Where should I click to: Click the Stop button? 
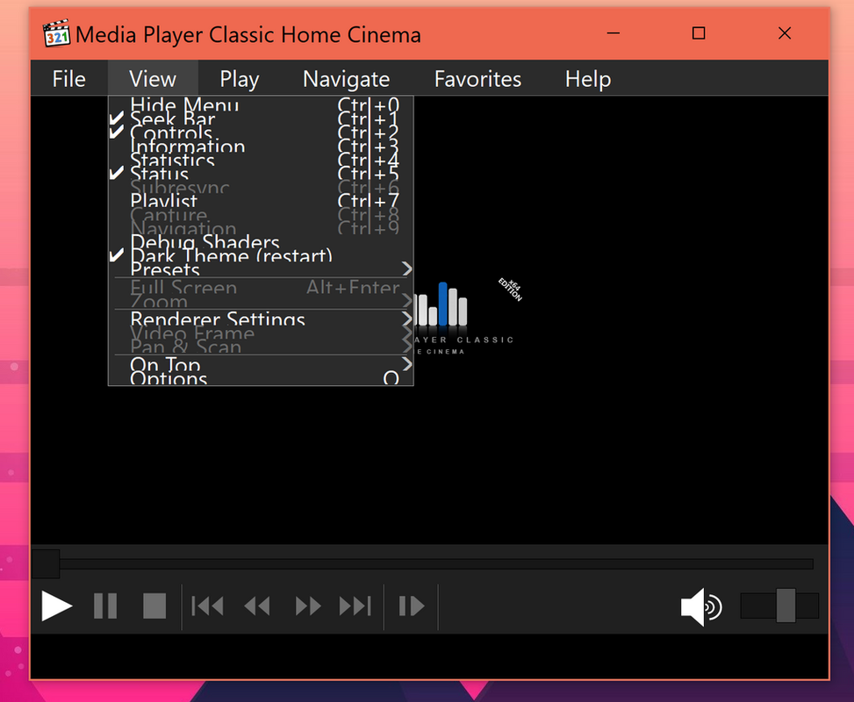click(154, 606)
